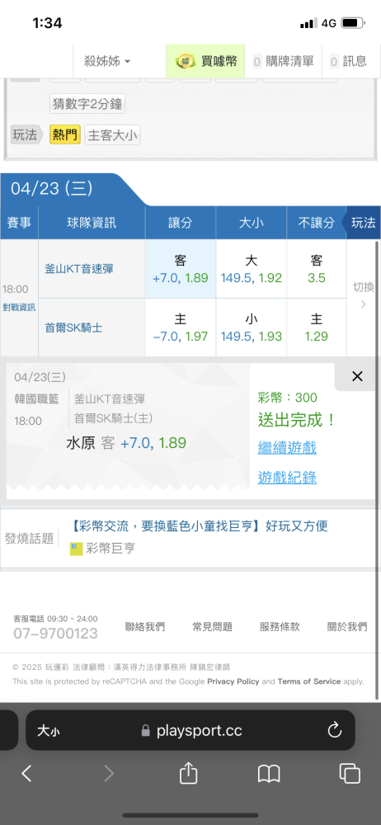Open the 購牌清單 tab
This screenshot has width=381, height=825.
[283, 62]
